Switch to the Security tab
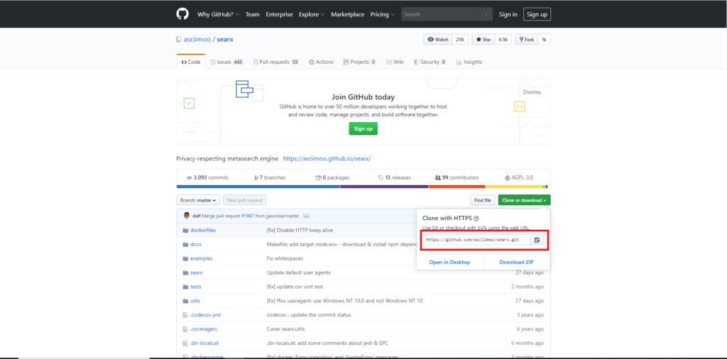The width and height of the screenshot is (727, 359). tap(430, 62)
